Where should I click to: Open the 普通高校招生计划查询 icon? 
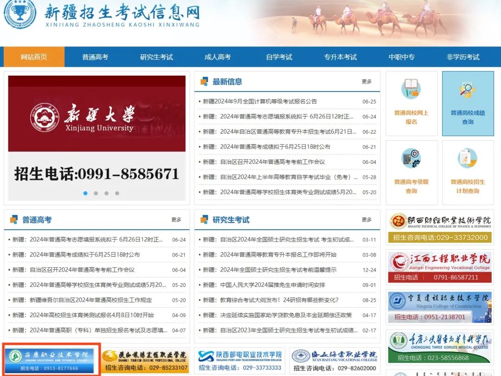468,158
